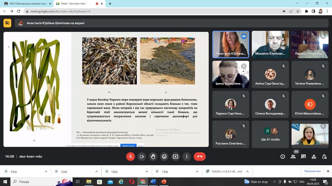This screenshot has height=186, width=332.
Task: Open more options three-dot menu in Meet
Action: 187,156
